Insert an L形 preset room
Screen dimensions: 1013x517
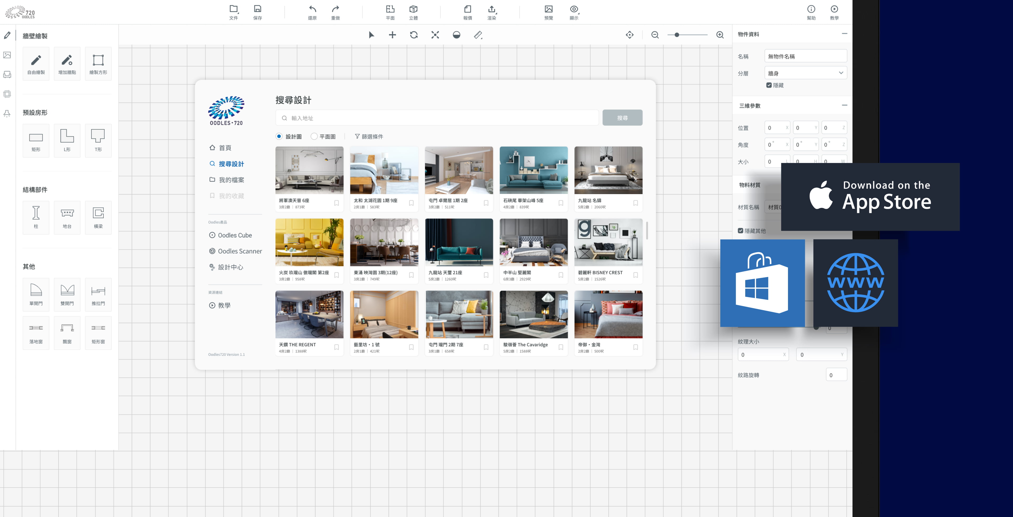(67, 141)
